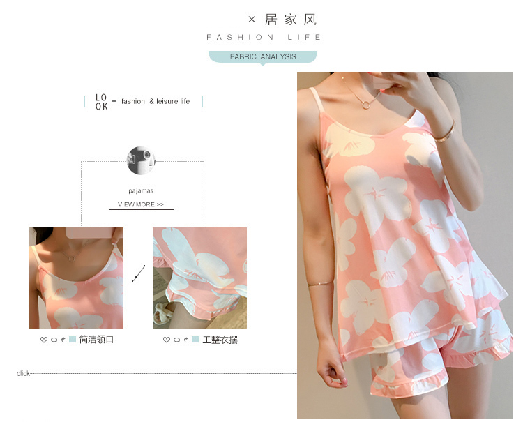Click the 'pajamas' label text
This screenshot has height=422, width=523.
tap(141, 191)
